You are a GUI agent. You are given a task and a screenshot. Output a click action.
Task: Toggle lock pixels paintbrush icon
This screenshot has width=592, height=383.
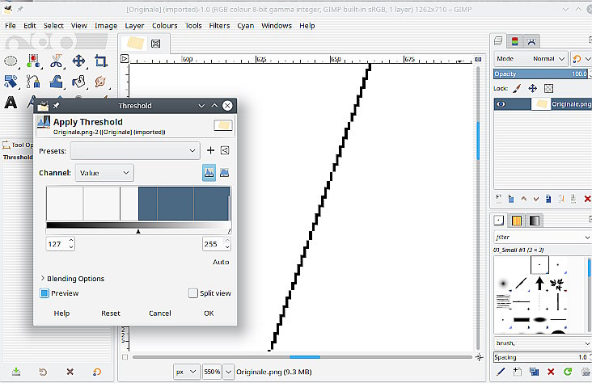pos(517,88)
